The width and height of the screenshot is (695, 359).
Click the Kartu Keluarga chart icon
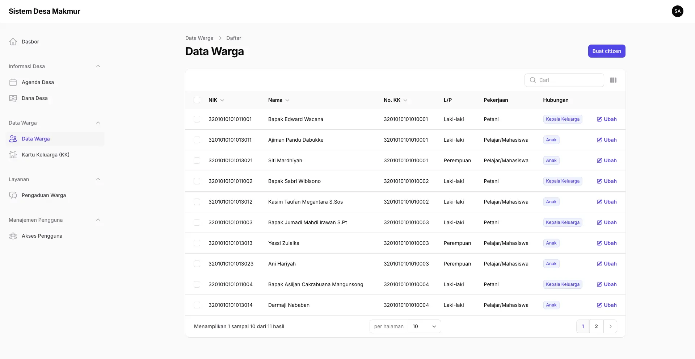[x=13, y=155]
